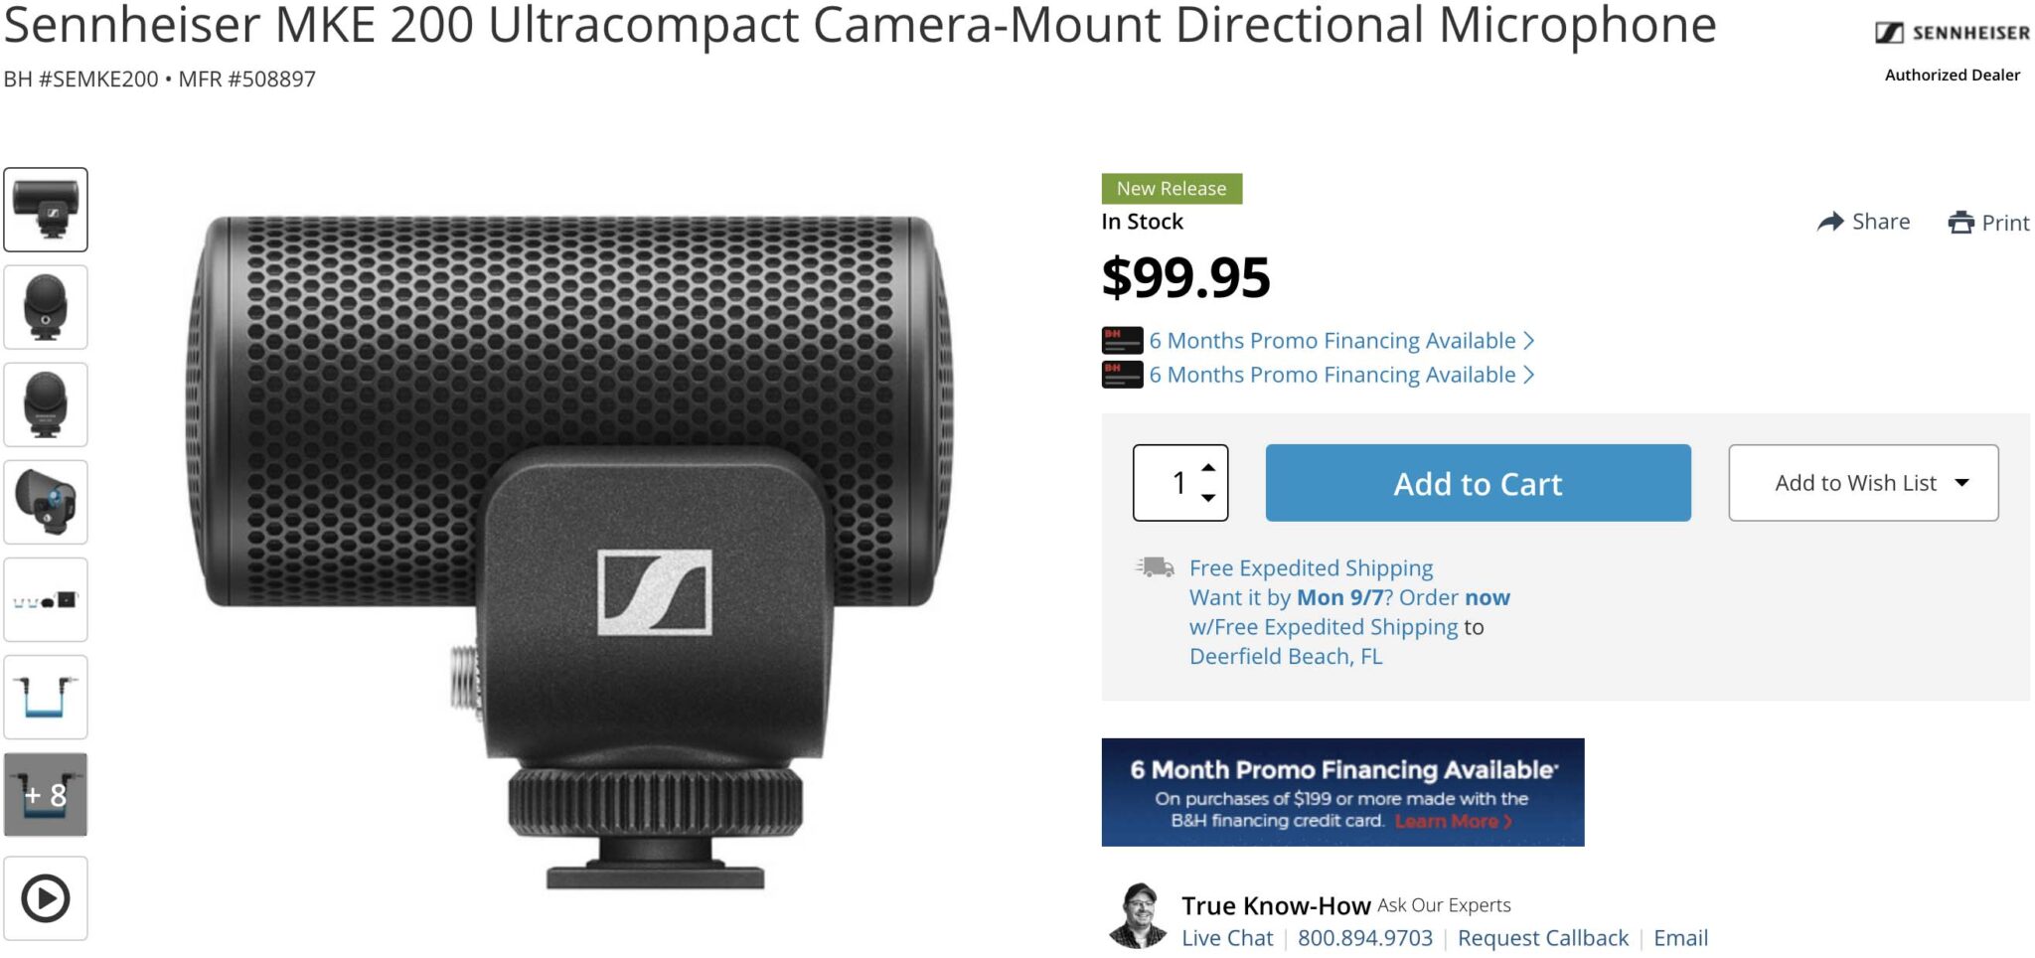Click the quantity input field
This screenshot has height=958, width=2035.
pos(1173,483)
